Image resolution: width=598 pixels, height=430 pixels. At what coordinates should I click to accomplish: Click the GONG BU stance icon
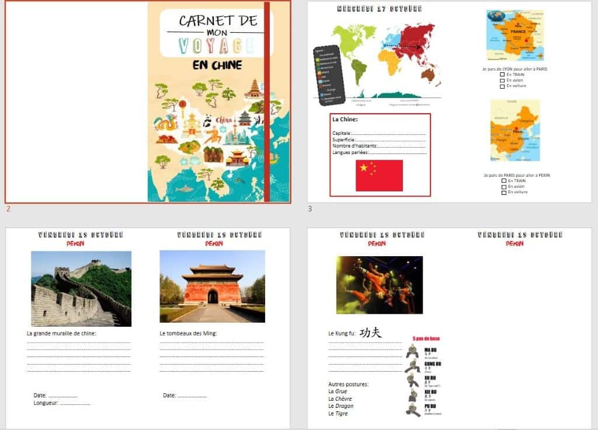click(x=413, y=366)
